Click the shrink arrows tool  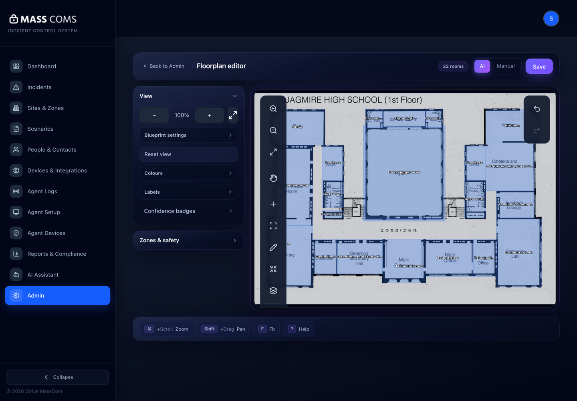tap(273, 269)
